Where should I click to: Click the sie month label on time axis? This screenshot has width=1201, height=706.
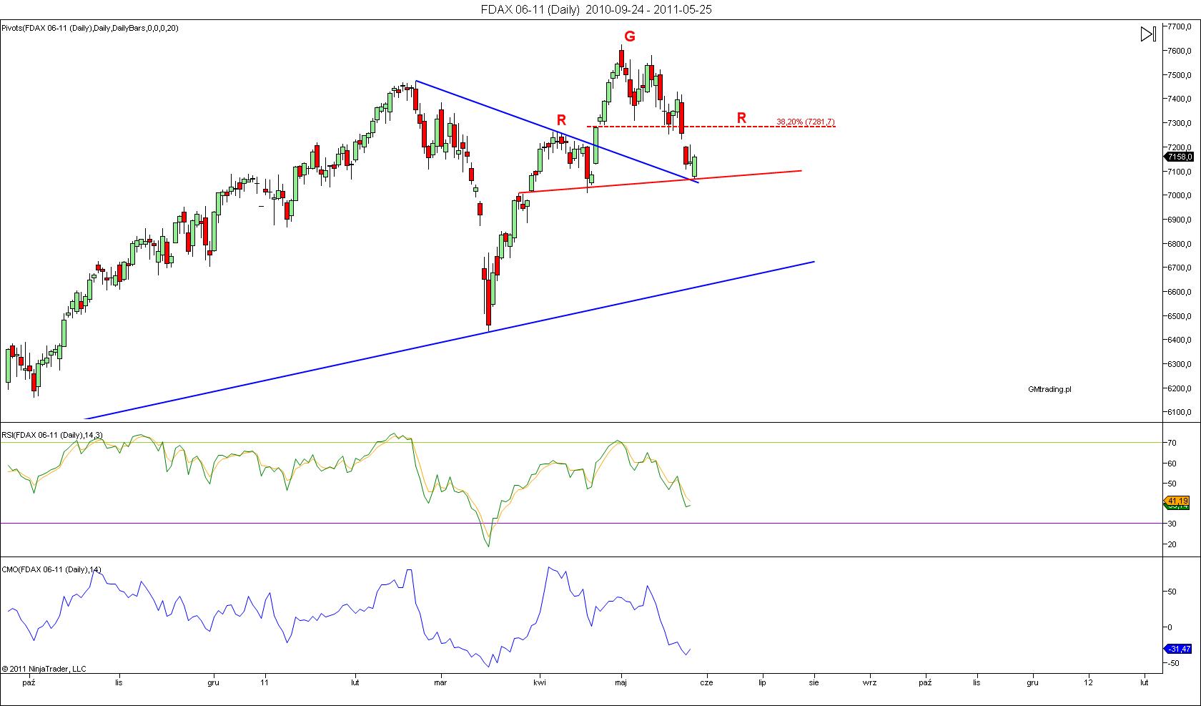click(x=814, y=682)
